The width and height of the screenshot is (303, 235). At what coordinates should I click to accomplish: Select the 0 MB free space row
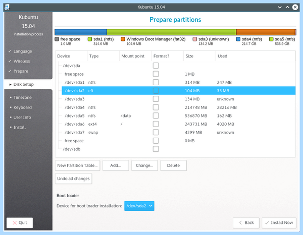coord(178,141)
